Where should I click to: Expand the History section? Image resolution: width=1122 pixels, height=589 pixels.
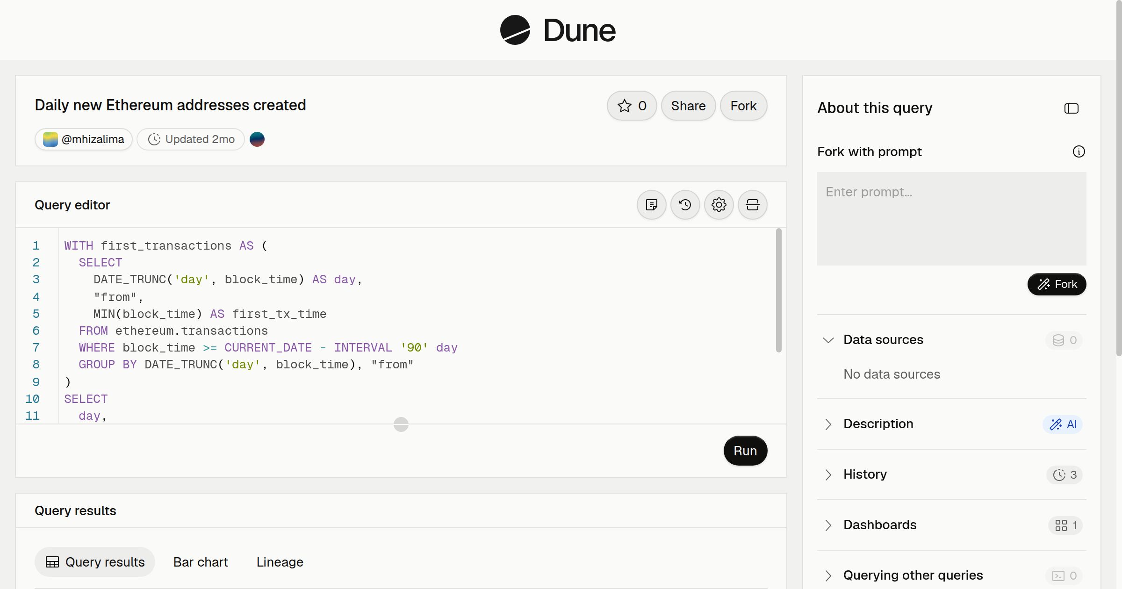pos(828,474)
